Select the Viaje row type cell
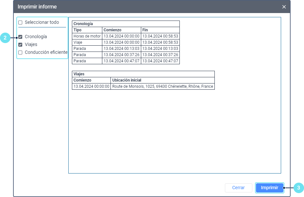This screenshot has height=197, width=304. click(x=78, y=42)
